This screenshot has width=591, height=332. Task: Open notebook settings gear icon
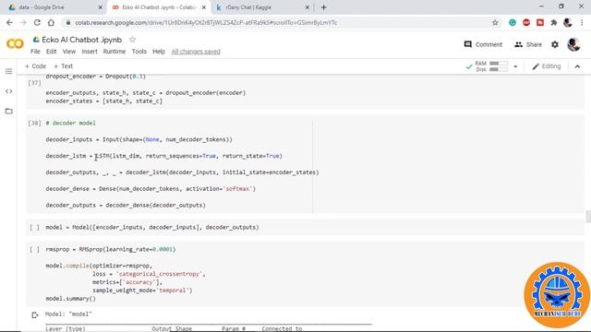click(x=555, y=44)
